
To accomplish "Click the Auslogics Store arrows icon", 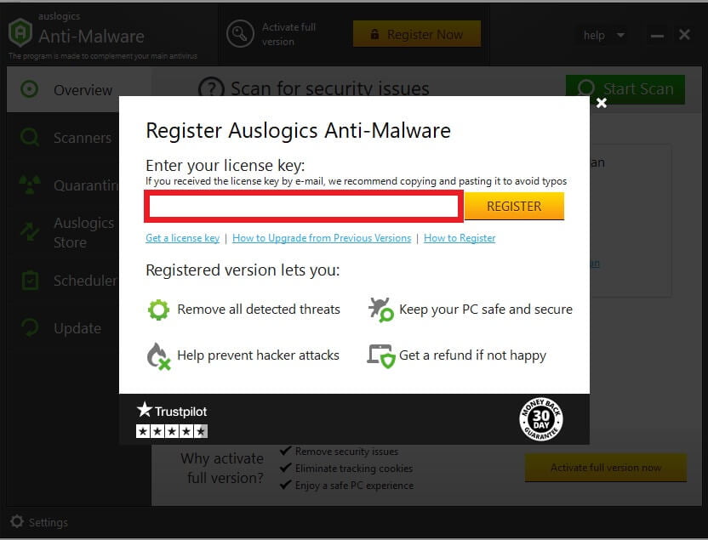I will (x=30, y=232).
